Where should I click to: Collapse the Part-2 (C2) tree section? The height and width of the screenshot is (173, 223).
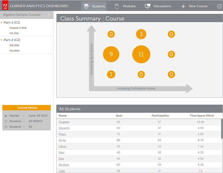(x=2, y=40)
